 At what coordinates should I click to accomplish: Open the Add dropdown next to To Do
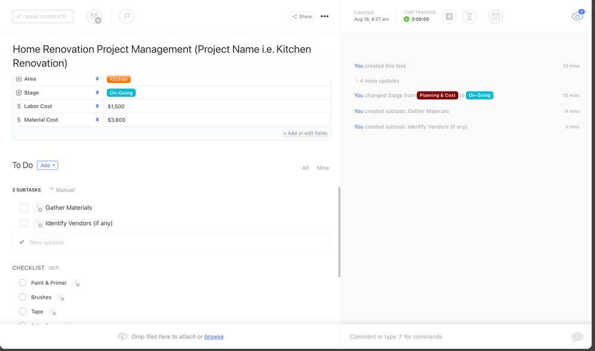tap(47, 165)
